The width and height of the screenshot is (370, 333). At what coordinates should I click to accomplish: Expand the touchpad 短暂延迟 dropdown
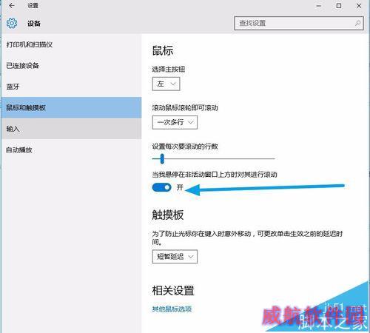pyautogui.click(x=175, y=257)
